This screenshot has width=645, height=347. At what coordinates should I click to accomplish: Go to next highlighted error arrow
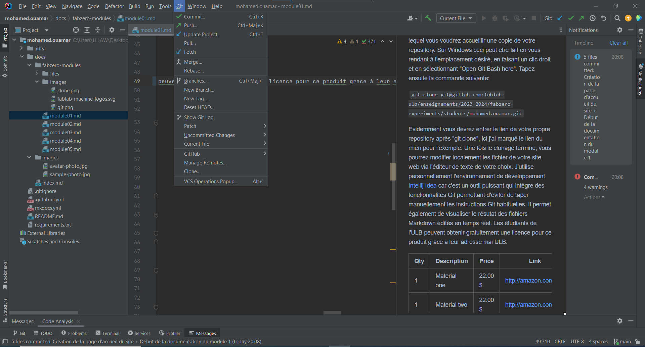(x=391, y=41)
